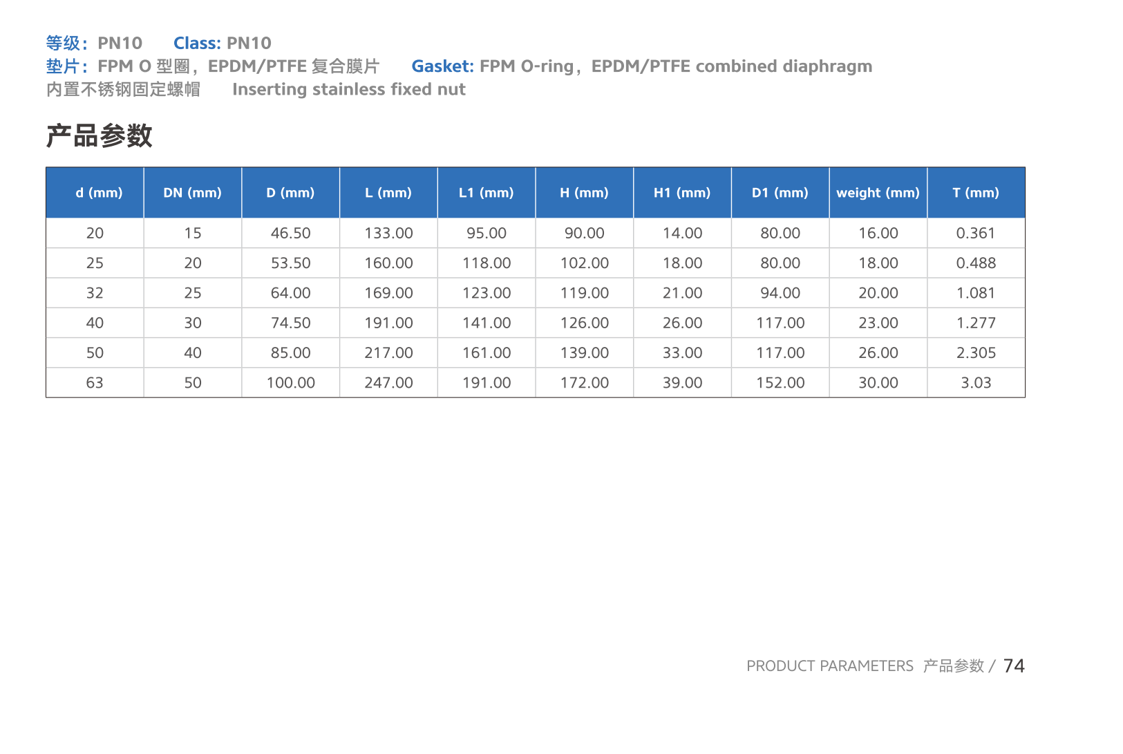Click 'Inserting stainless fixed nut' text

[x=349, y=90]
